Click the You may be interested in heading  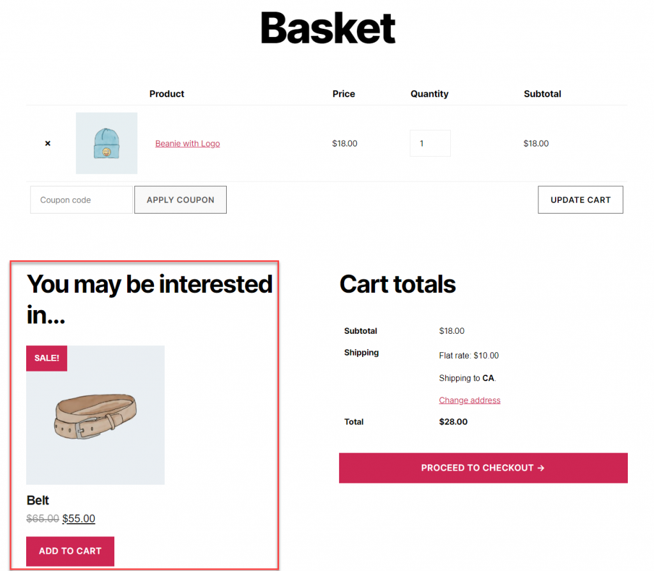[149, 299]
